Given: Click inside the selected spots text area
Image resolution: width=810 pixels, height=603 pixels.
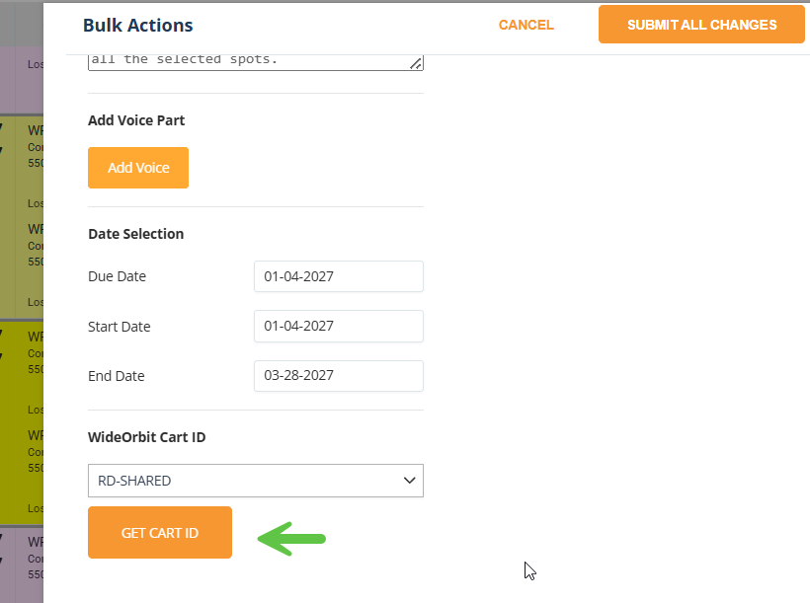Looking at the screenshot, I should tap(256, 62).
